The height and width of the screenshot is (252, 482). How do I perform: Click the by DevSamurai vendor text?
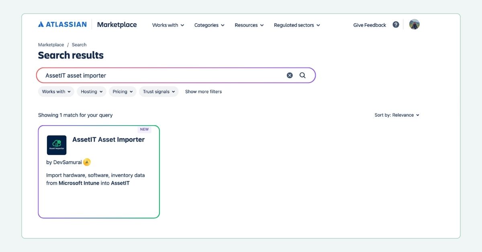(x=64, y=162)
